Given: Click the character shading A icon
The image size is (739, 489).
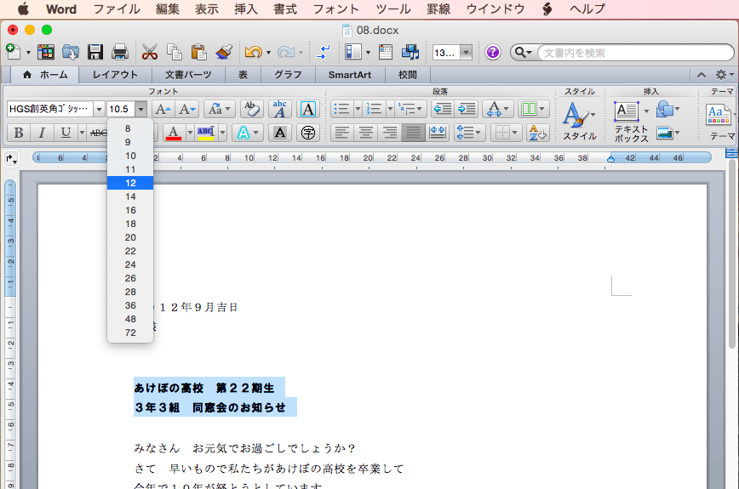Looking at the screenshot, I should [280, 133].
